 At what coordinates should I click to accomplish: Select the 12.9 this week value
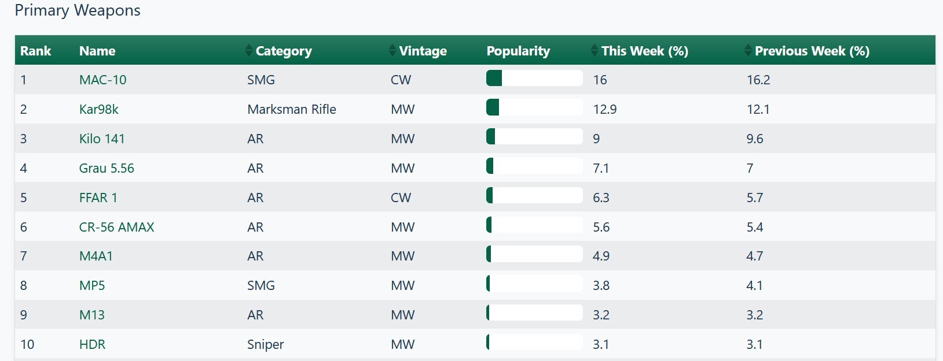click(x=604, y=109)
